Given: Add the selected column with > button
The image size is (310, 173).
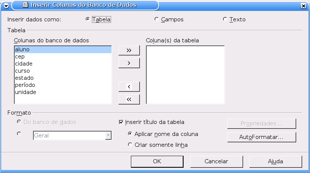Looking at the screenshot, I should [129, 63].
